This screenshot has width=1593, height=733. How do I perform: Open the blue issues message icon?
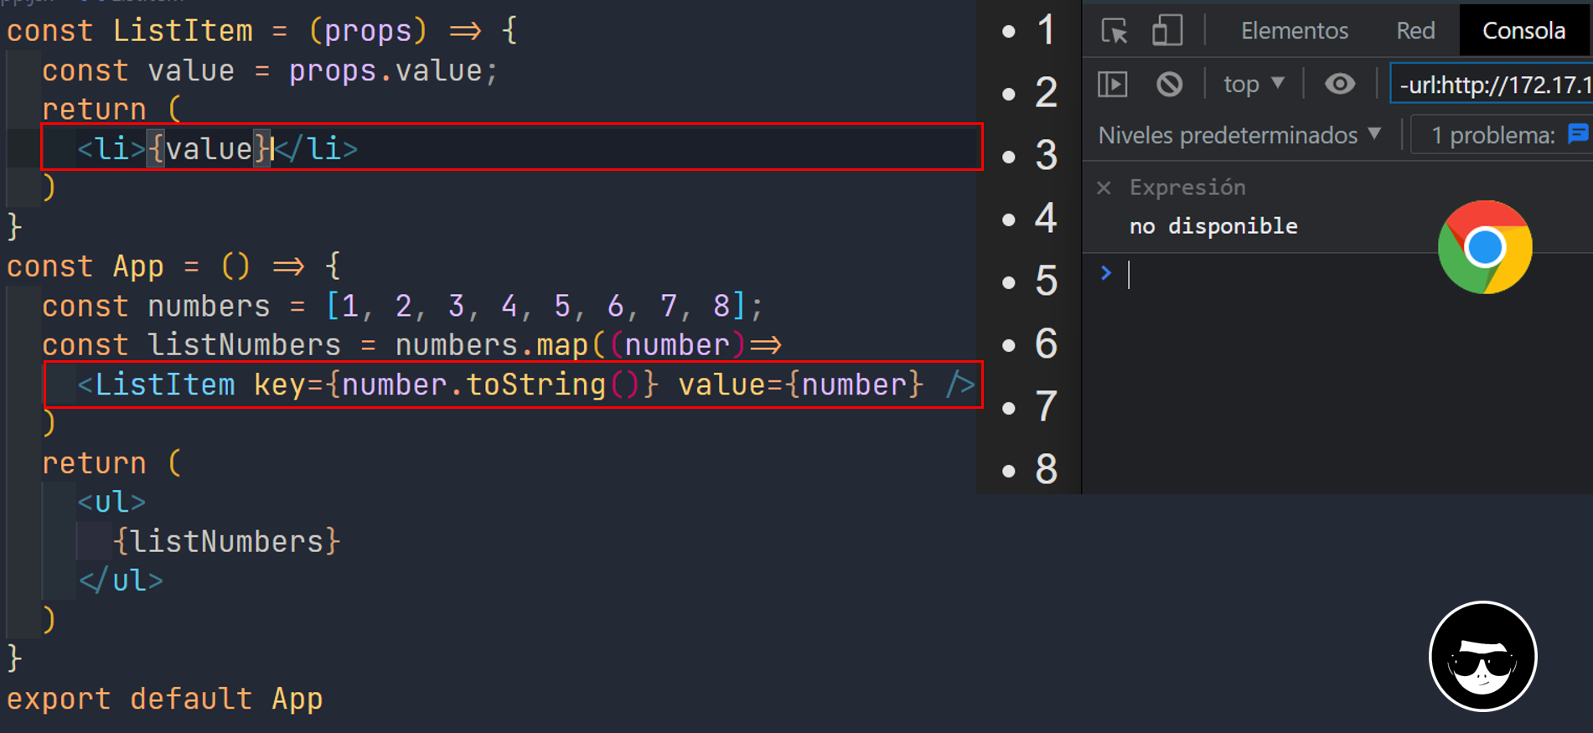(x=1578, y=133)
